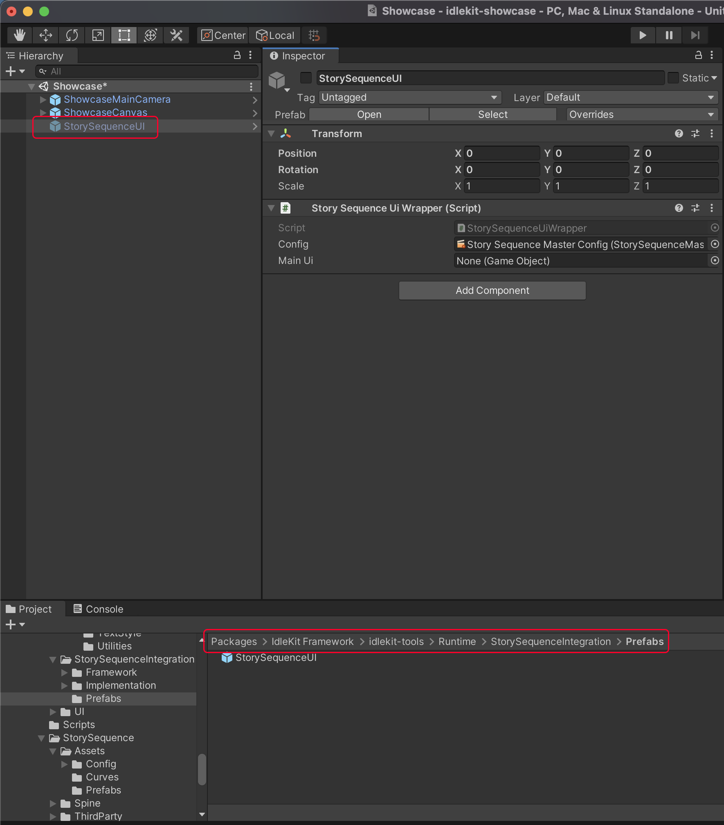724x825 pixels.
Task: Click the Project folder tree scrollbar
Action: [x=202, y=769]
